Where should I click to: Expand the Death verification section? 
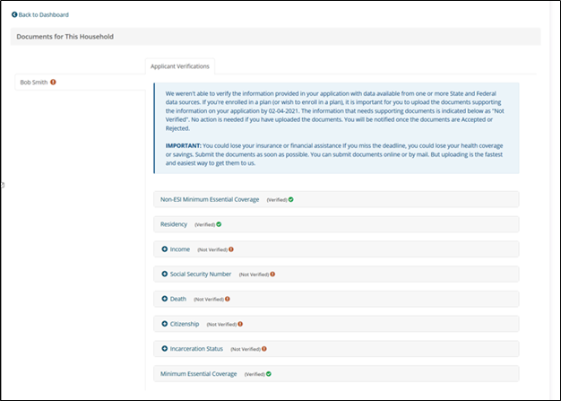pyautogui.click(x=165, y=299)
